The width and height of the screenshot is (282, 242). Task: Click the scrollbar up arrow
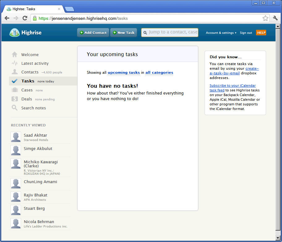point(278,26)
